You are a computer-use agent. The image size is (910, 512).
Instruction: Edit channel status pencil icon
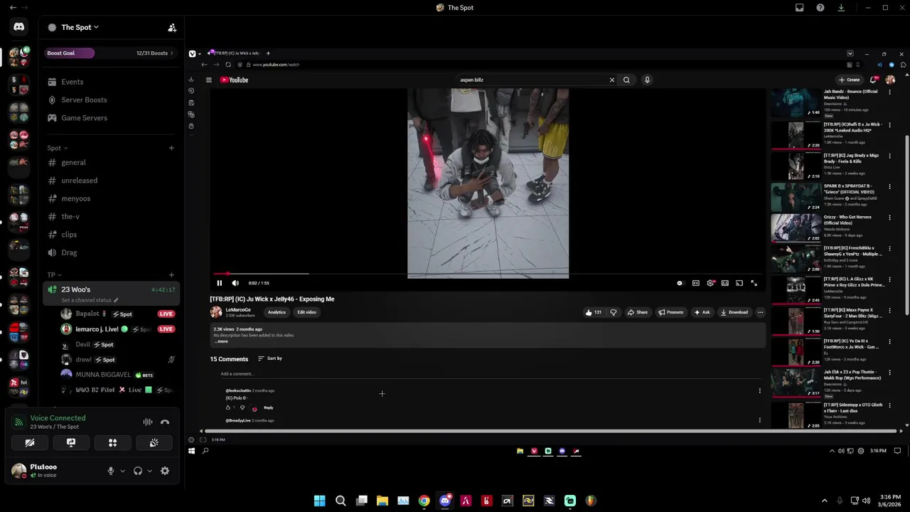click(116, 300)
